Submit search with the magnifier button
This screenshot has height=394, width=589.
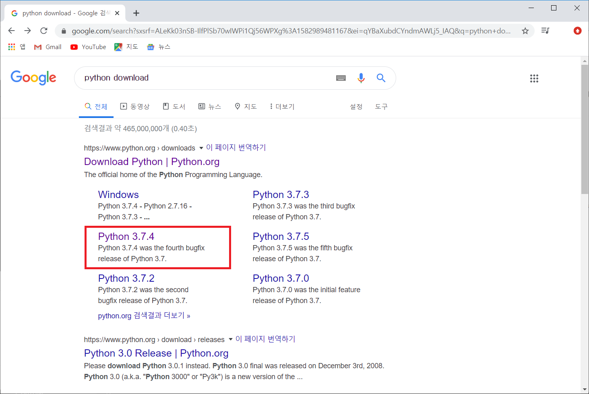(x=381, y=78)
